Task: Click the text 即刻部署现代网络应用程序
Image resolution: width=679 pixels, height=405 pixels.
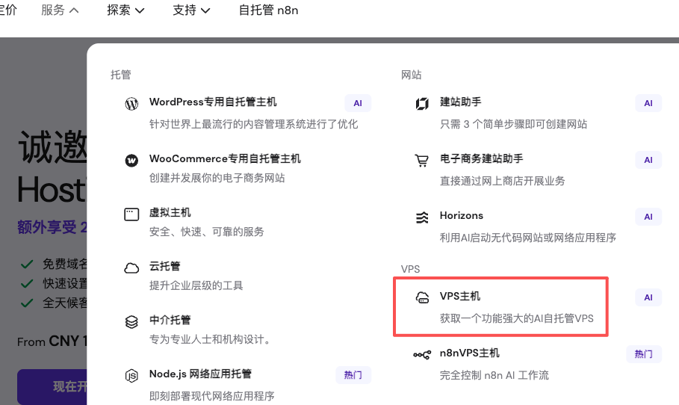Action: 211,396
